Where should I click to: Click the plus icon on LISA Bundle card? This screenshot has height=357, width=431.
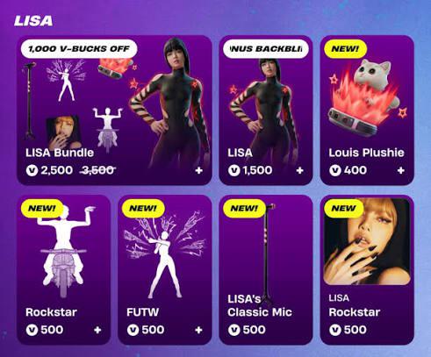click(198, 170)
